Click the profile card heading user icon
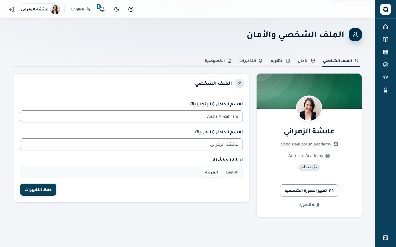Screen dimensions: 396x247 click(240, 83)
